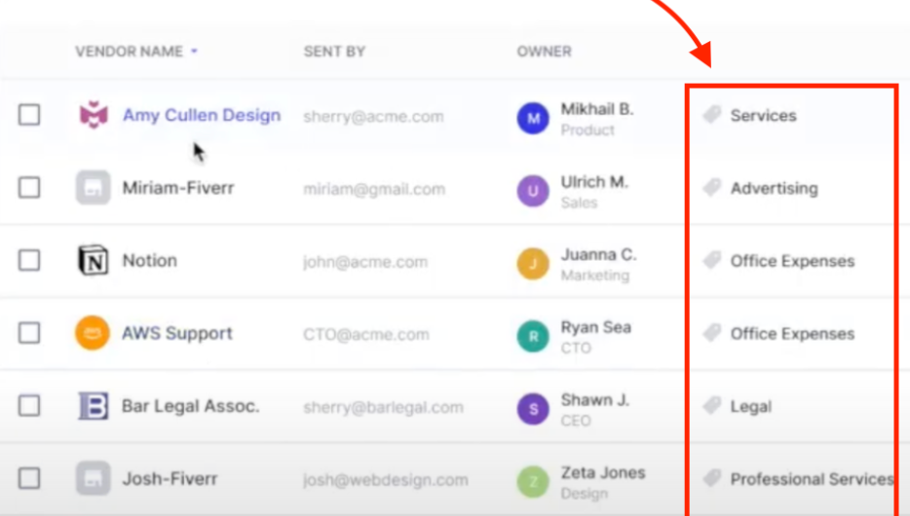
Task: Open the AWS Support vendor link
Action: coord(177,334)
